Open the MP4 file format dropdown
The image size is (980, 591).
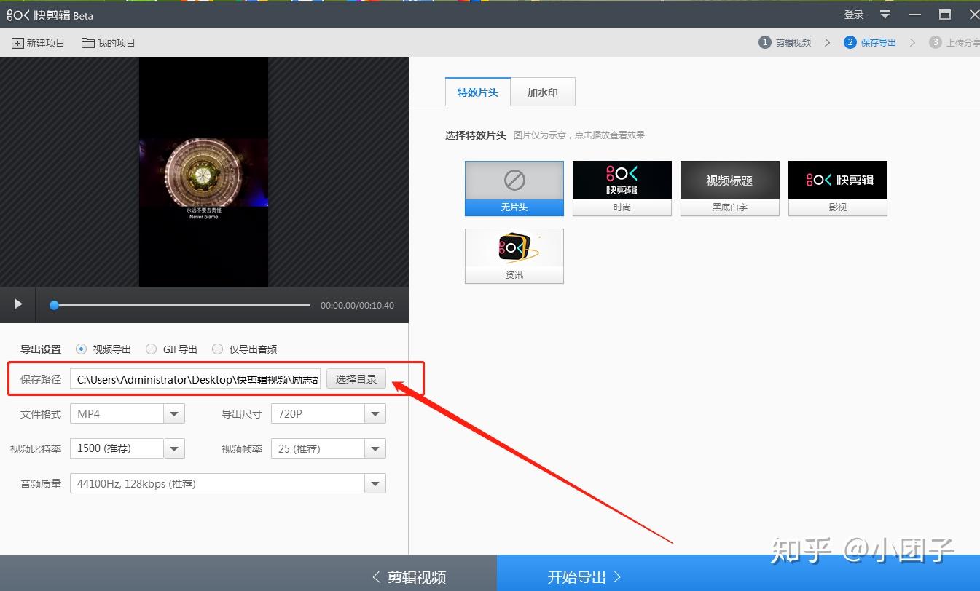[173, 413]
